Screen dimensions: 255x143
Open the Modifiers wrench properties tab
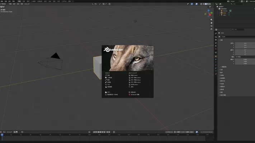click(216, 59)
